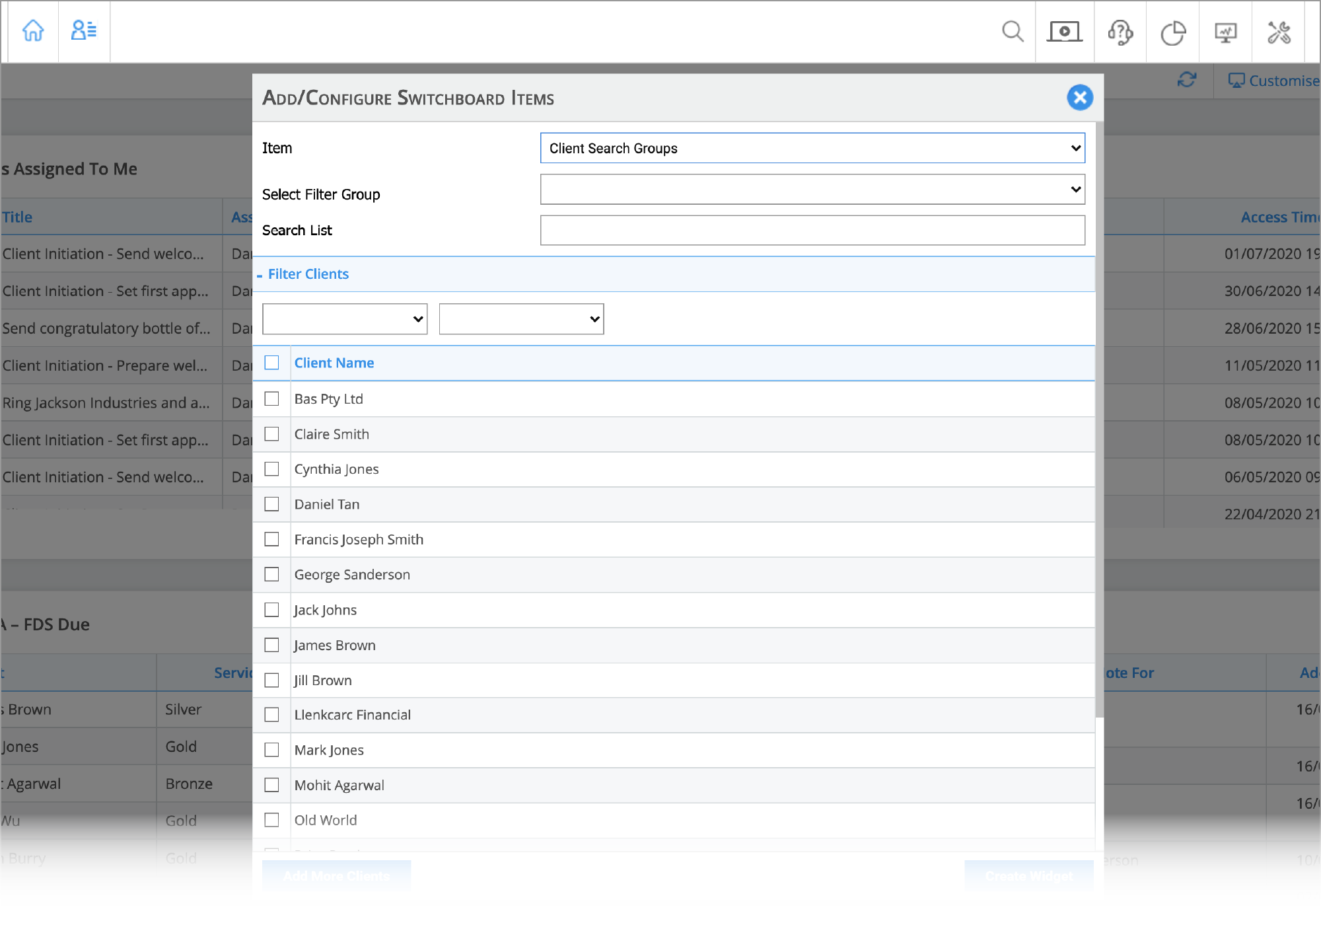Check the Francis Joseph Smith checkbox
The width and height of the screenshot is (1321, 925).
pos(271,539)
